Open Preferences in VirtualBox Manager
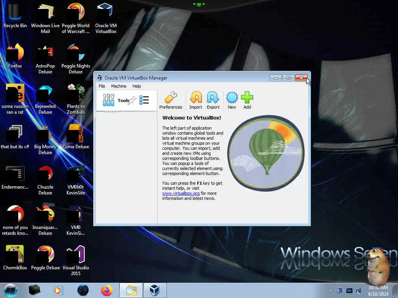 point(171,100)
